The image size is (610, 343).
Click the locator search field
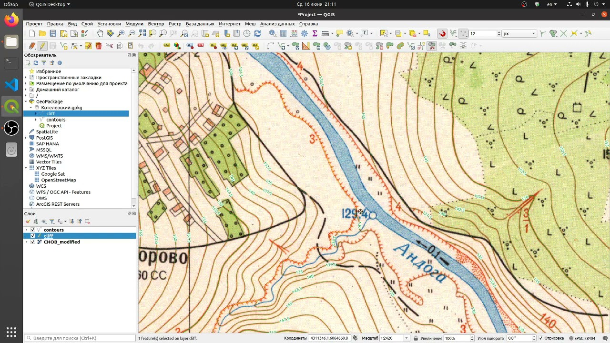click(x=79, y=338)
